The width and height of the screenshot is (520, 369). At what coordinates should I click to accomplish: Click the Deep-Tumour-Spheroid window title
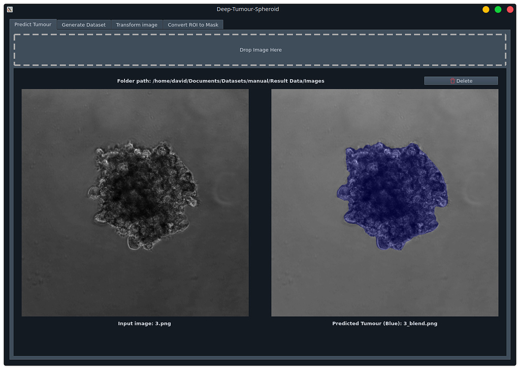[x=247, y=9]
